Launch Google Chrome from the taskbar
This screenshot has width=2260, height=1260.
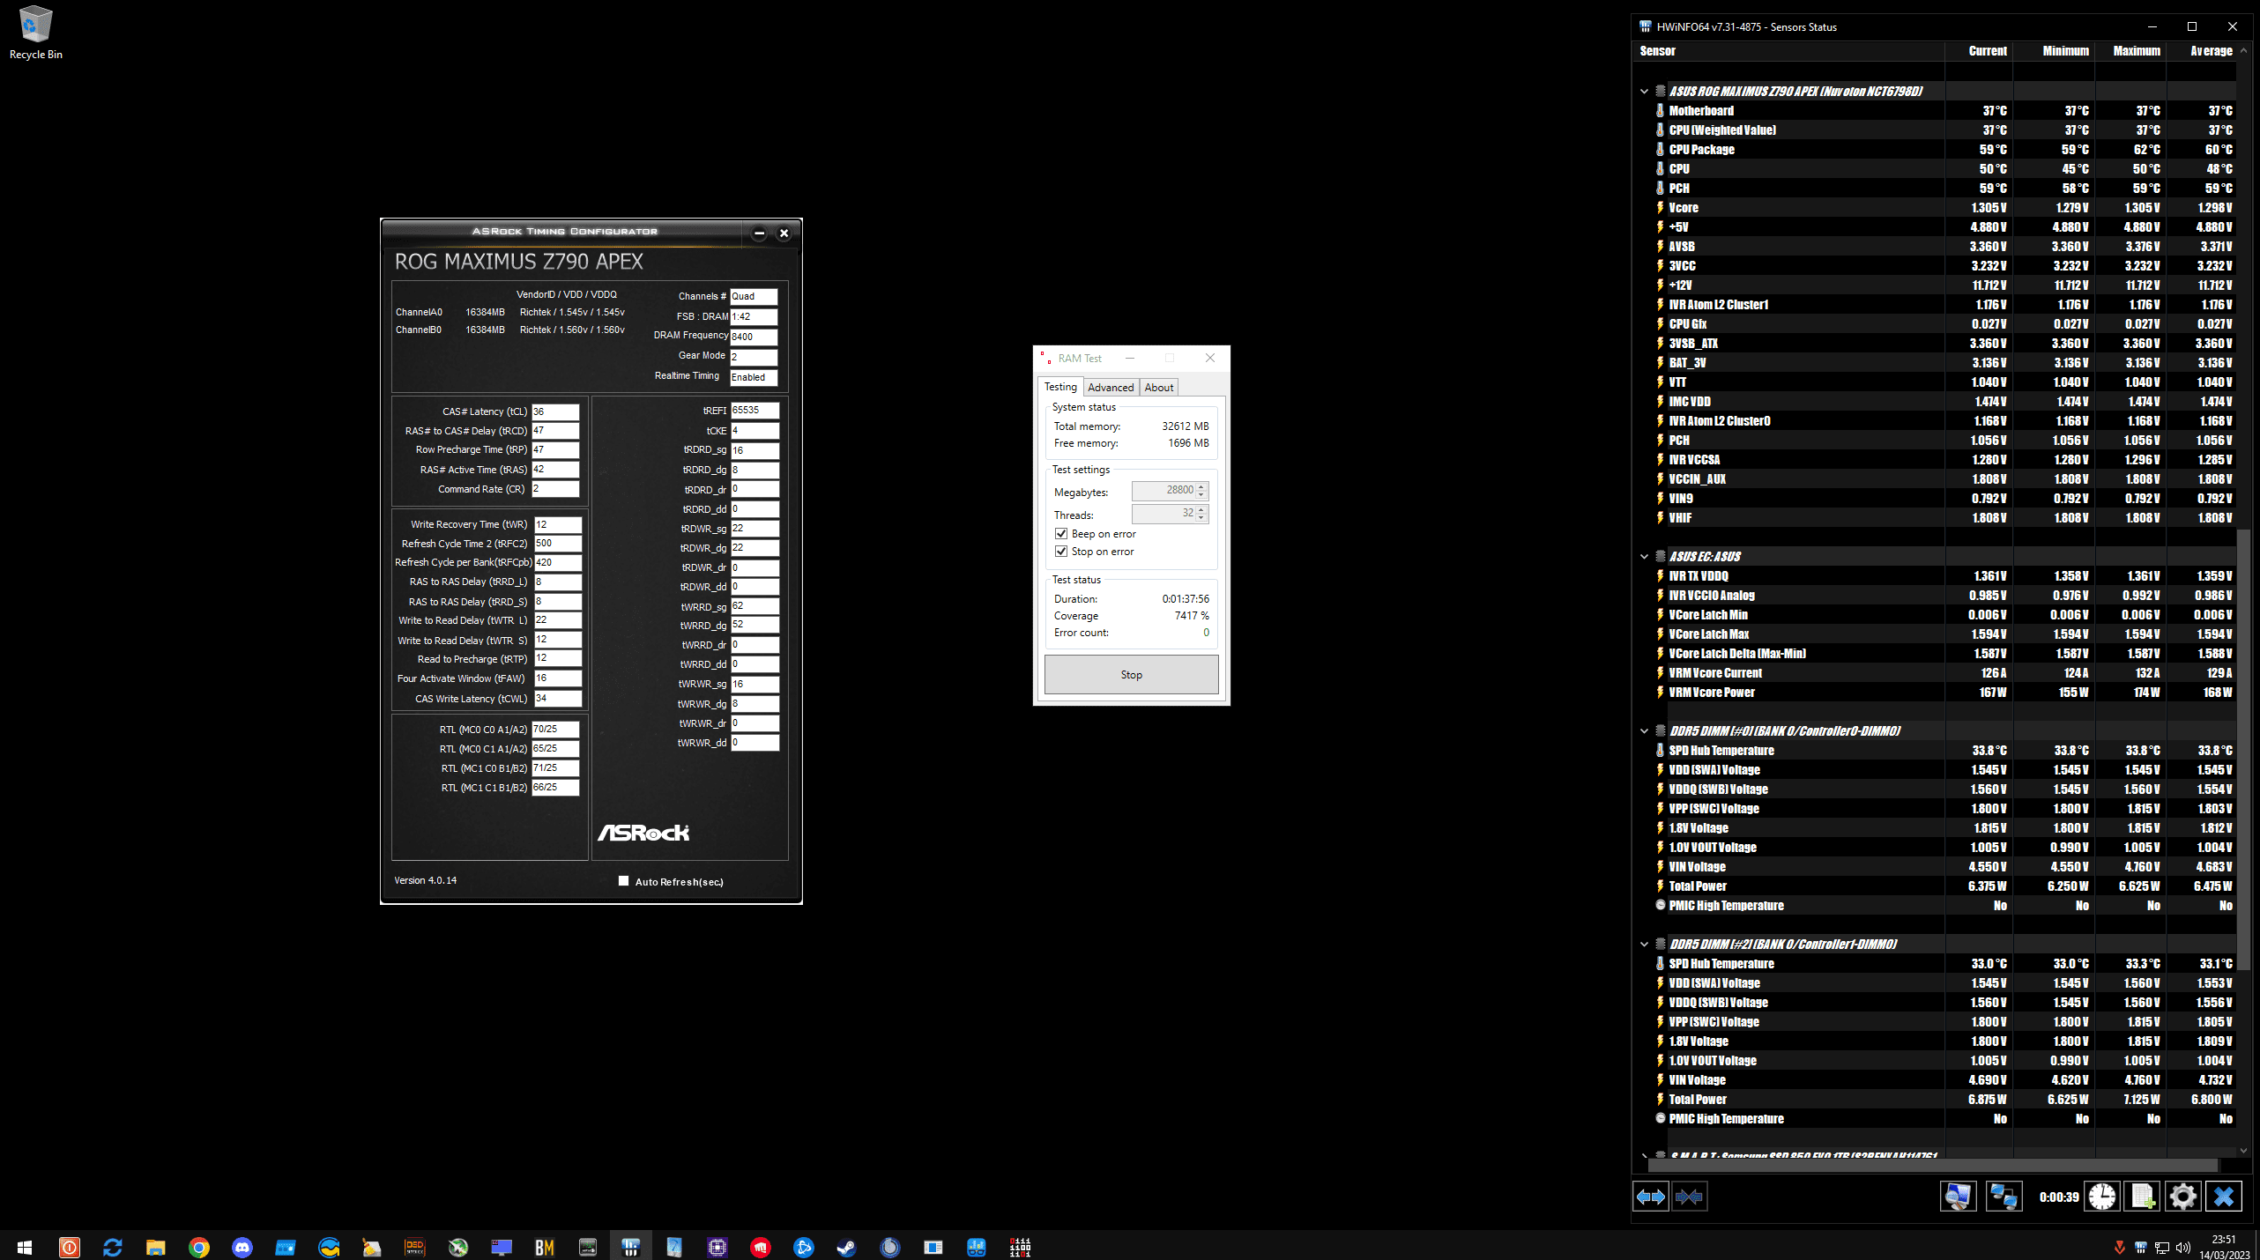pyautogui.click(x=199, y=1247)
